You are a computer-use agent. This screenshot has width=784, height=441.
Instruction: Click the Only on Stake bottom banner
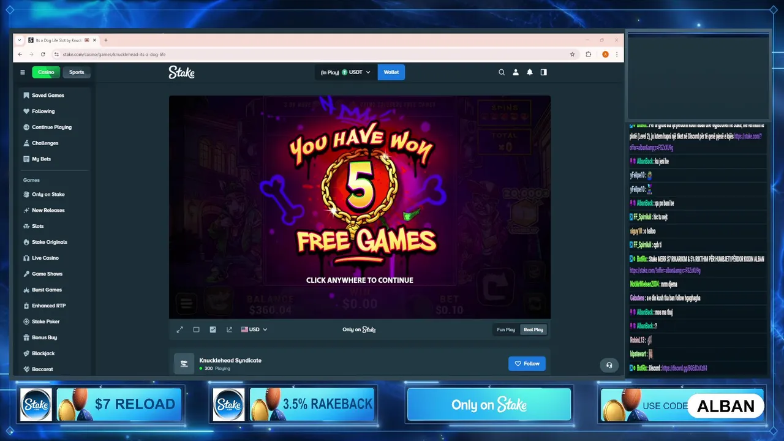[x=489, y=405]
